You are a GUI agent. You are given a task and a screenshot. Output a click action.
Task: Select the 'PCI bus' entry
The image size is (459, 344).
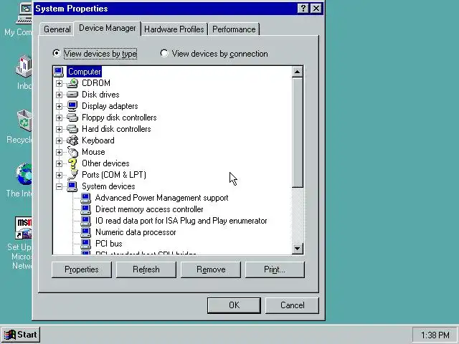coord(109,244)
